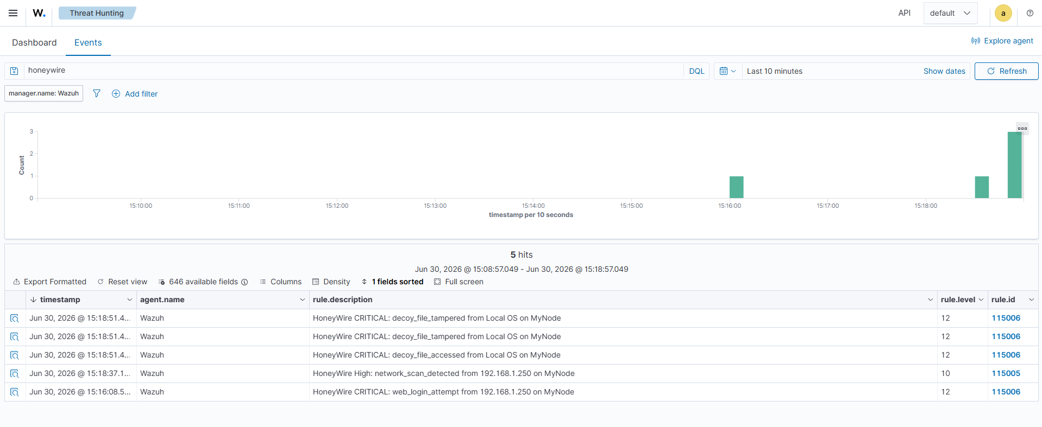Image resolution: width=1042 pixels, height=427 pixels.
Task: Click Export Formatted
Action: [49, 282]
